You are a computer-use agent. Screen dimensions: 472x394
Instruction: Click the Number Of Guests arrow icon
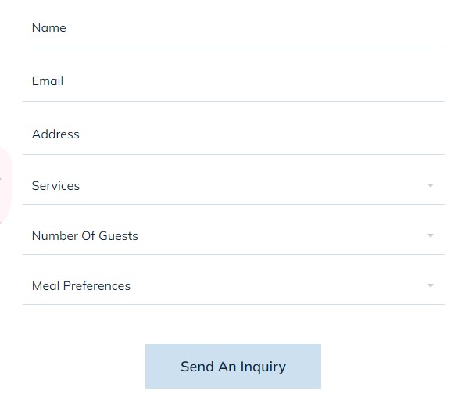(431, 236)
